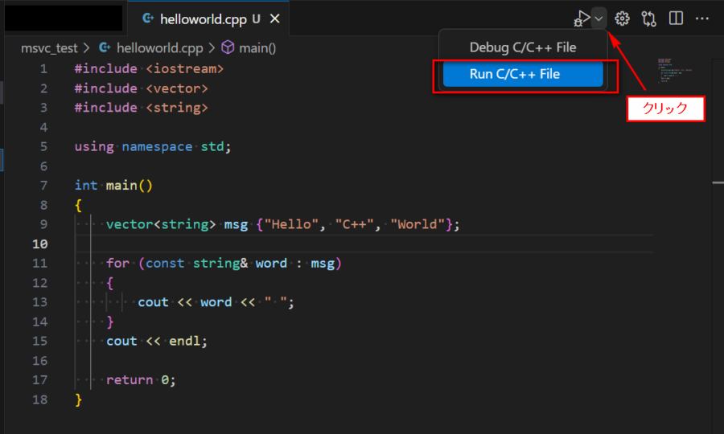The width and height of the screenshot is (724, 434).
Task: Click the vertical scrollbar marker on right edge
Action: click(718, 182)
